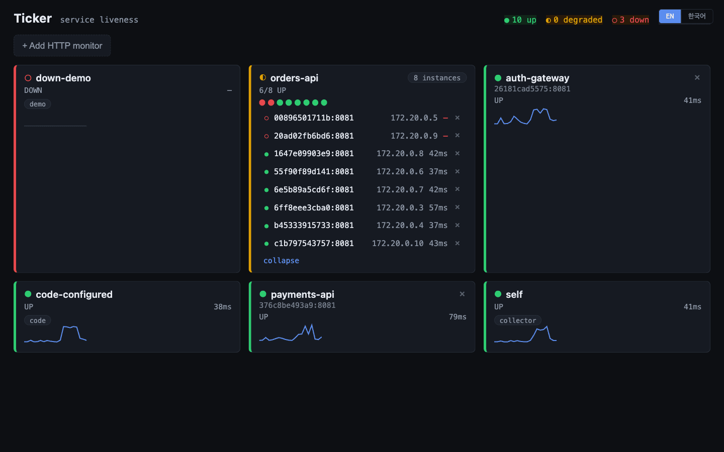This screenshot has width=724, height=452.
Task: Filter by 3 down status
Action: [630, 20]
